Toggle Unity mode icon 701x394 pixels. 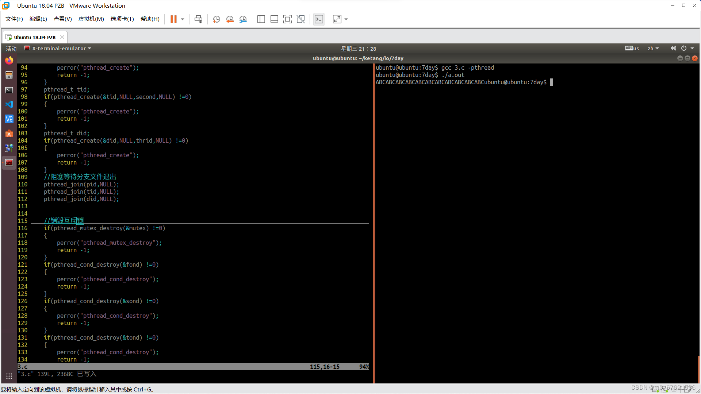300,19
